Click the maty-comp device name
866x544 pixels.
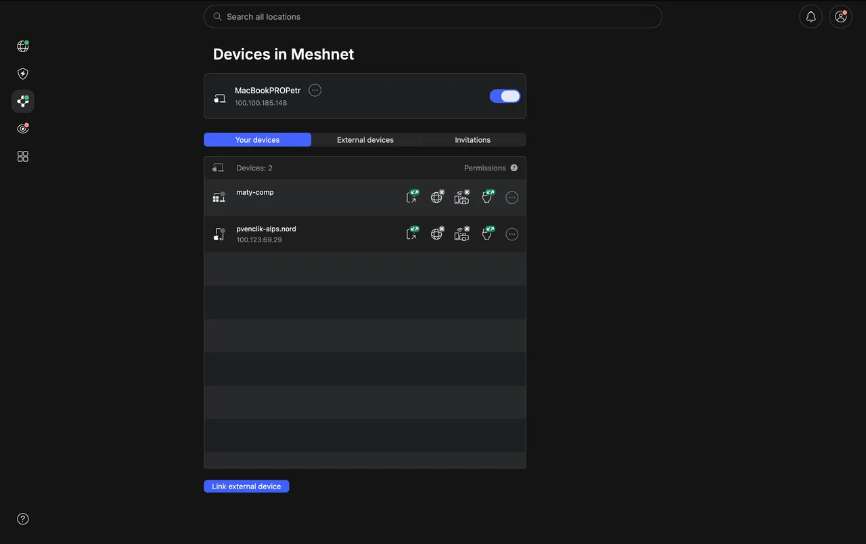click(255, 192)
